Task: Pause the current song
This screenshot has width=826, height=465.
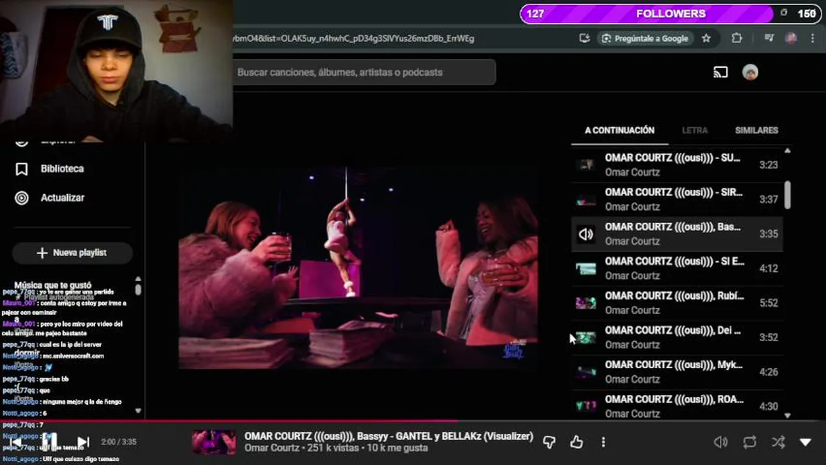Action: click(x=50, y=442)
